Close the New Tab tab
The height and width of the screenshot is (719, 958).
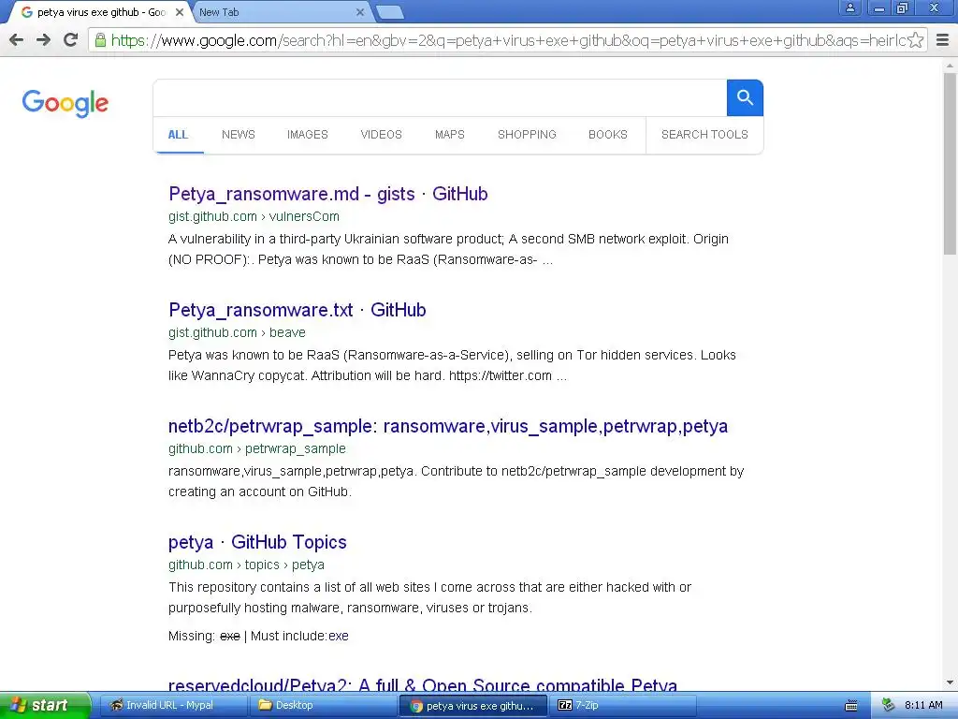[360, 12]
